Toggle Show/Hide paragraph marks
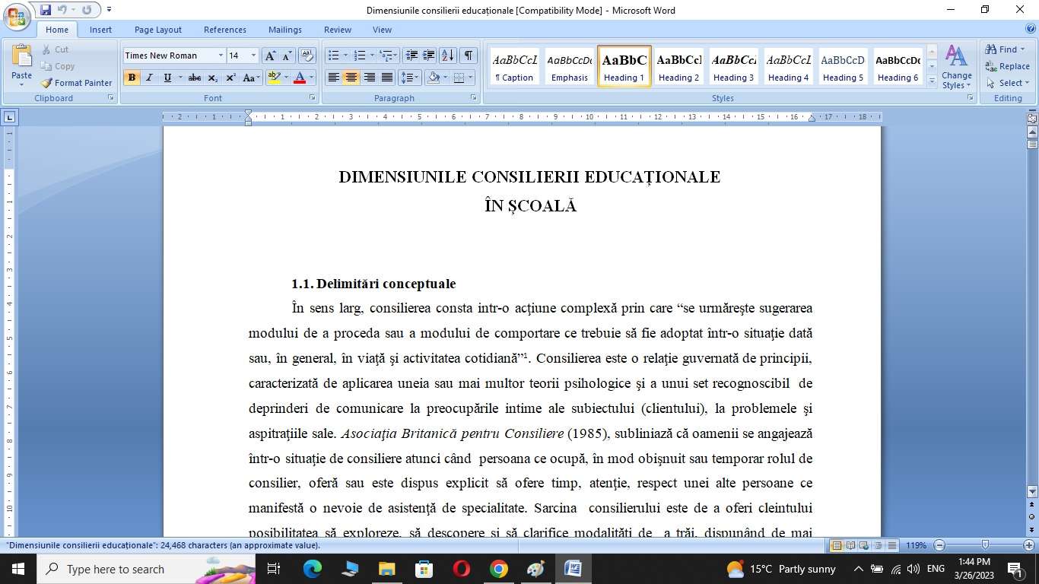 pos(469,56)
